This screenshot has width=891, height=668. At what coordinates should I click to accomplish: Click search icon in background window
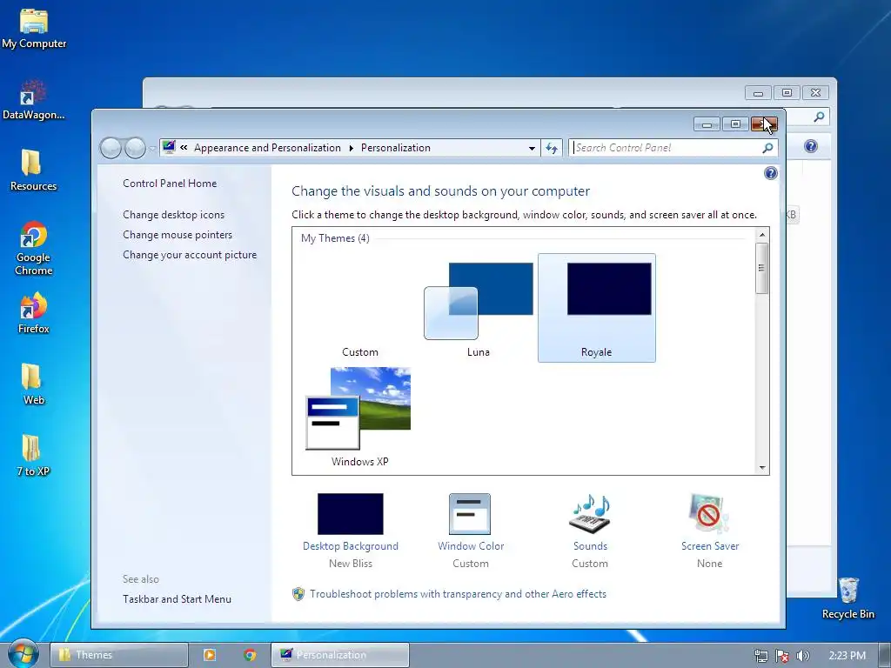(819, 117)
